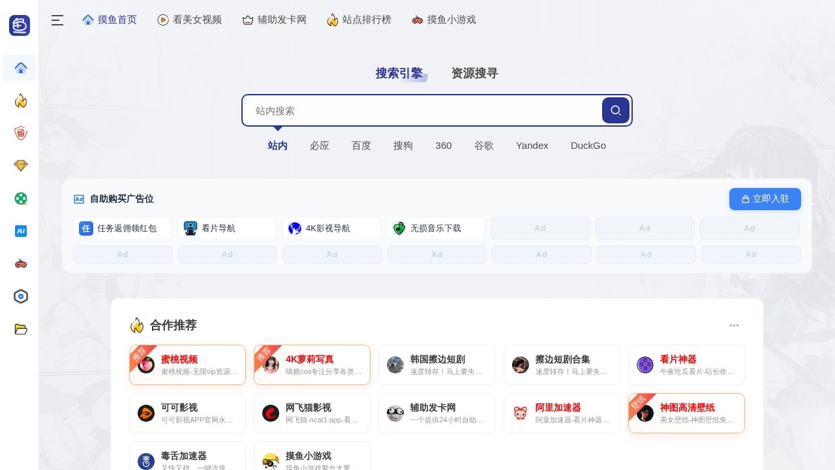
Task: Open the folder icon in the sidebar
Action: pyautogui.click(x=21, y=329)
